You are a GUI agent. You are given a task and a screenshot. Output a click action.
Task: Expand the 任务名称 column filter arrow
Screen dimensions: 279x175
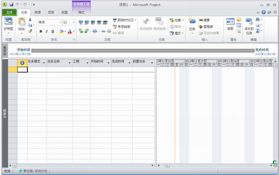tap(70, 63)
